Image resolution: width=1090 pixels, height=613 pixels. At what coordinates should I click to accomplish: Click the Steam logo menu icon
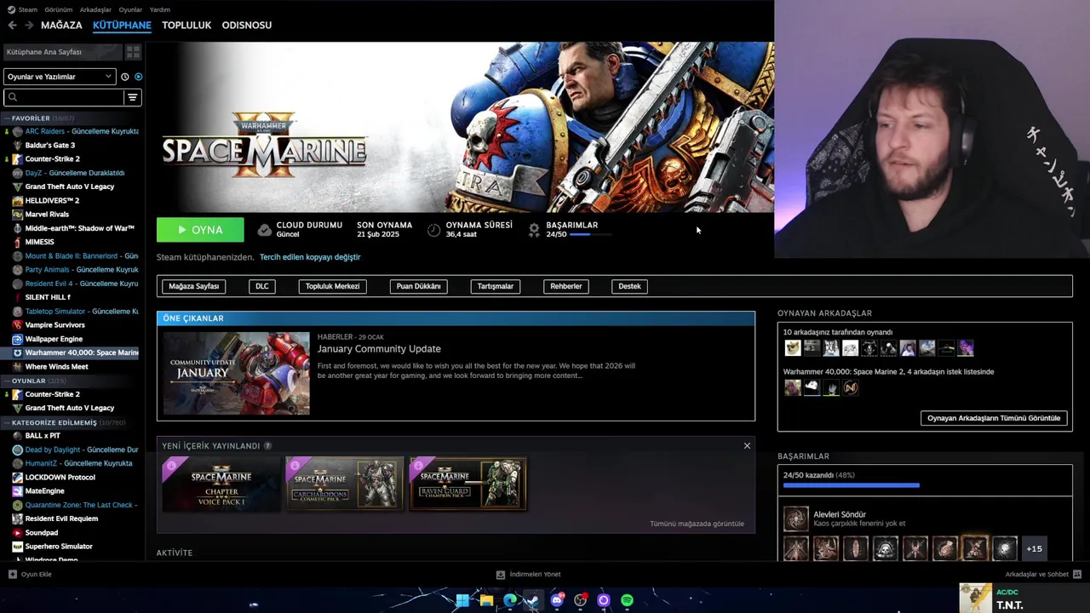(x=11, y=9)
